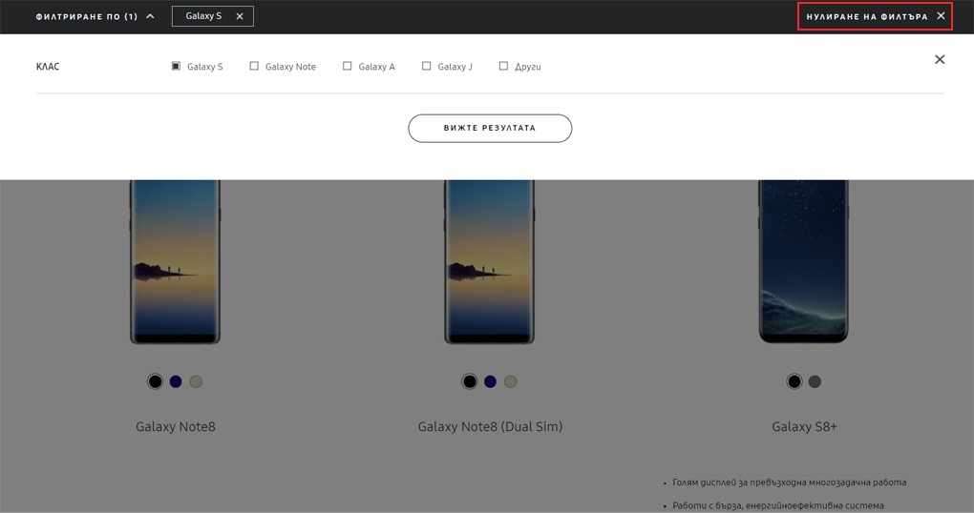
Task: Remove the Galaxy S filter tag
Action: (240, 17)
